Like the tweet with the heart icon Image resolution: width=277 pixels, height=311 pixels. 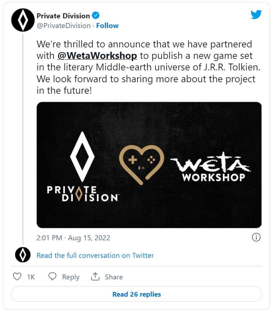[17, 277]
